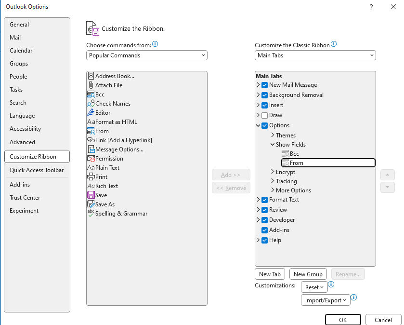Screen dimensions: 404x325
Task: Click the info icon next to Reset
Action: coord(331,284)
